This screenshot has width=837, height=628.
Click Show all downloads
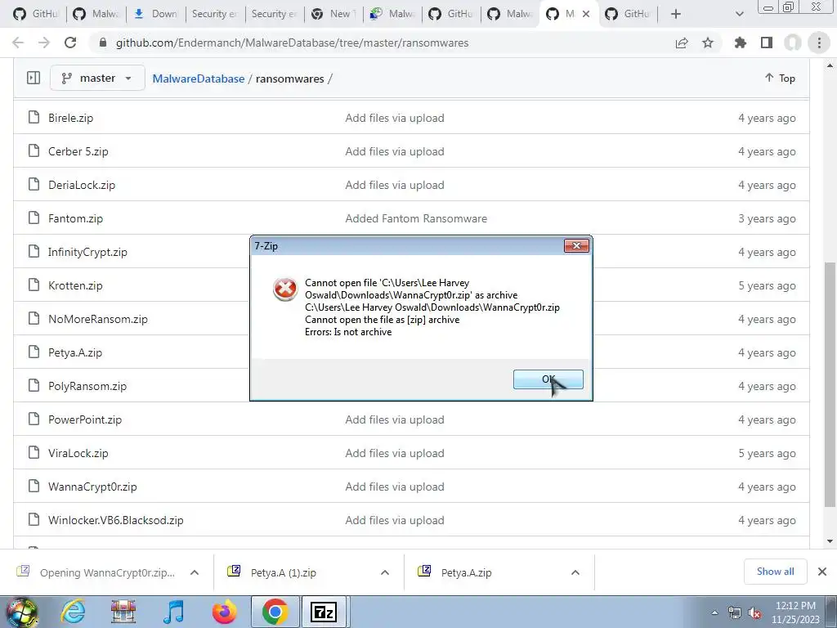click(775, 572)
